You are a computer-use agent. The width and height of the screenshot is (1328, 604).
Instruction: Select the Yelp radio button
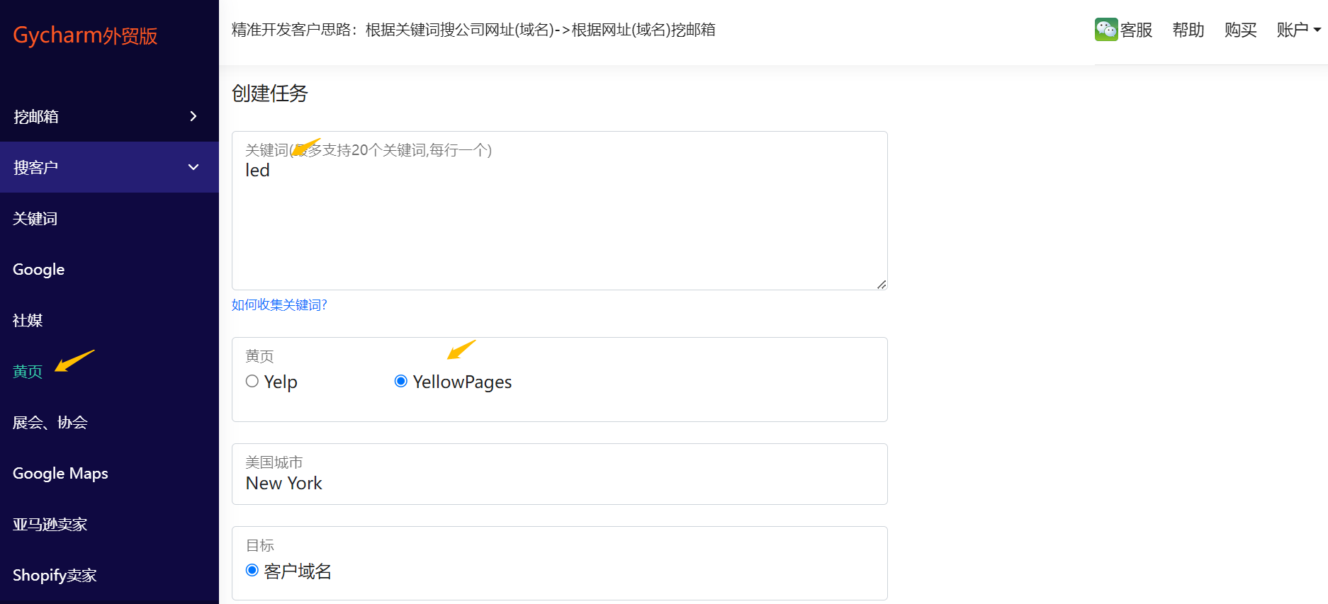coord(252,382)
